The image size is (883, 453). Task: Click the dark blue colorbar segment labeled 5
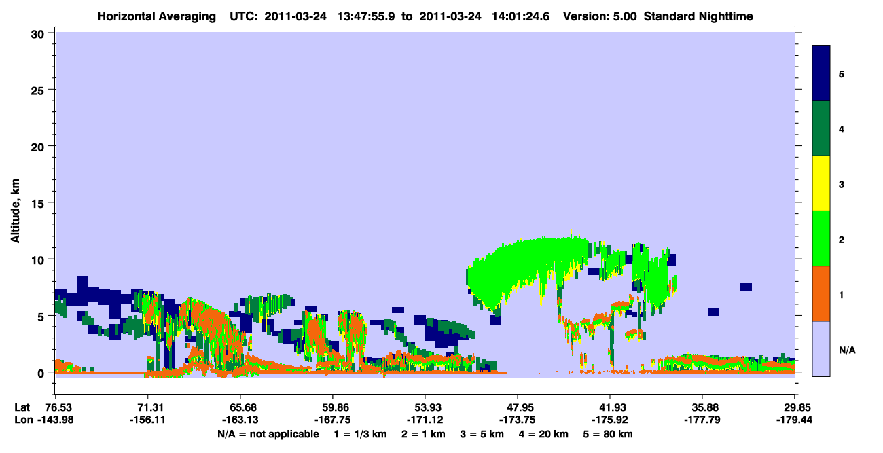pos(821,73)
